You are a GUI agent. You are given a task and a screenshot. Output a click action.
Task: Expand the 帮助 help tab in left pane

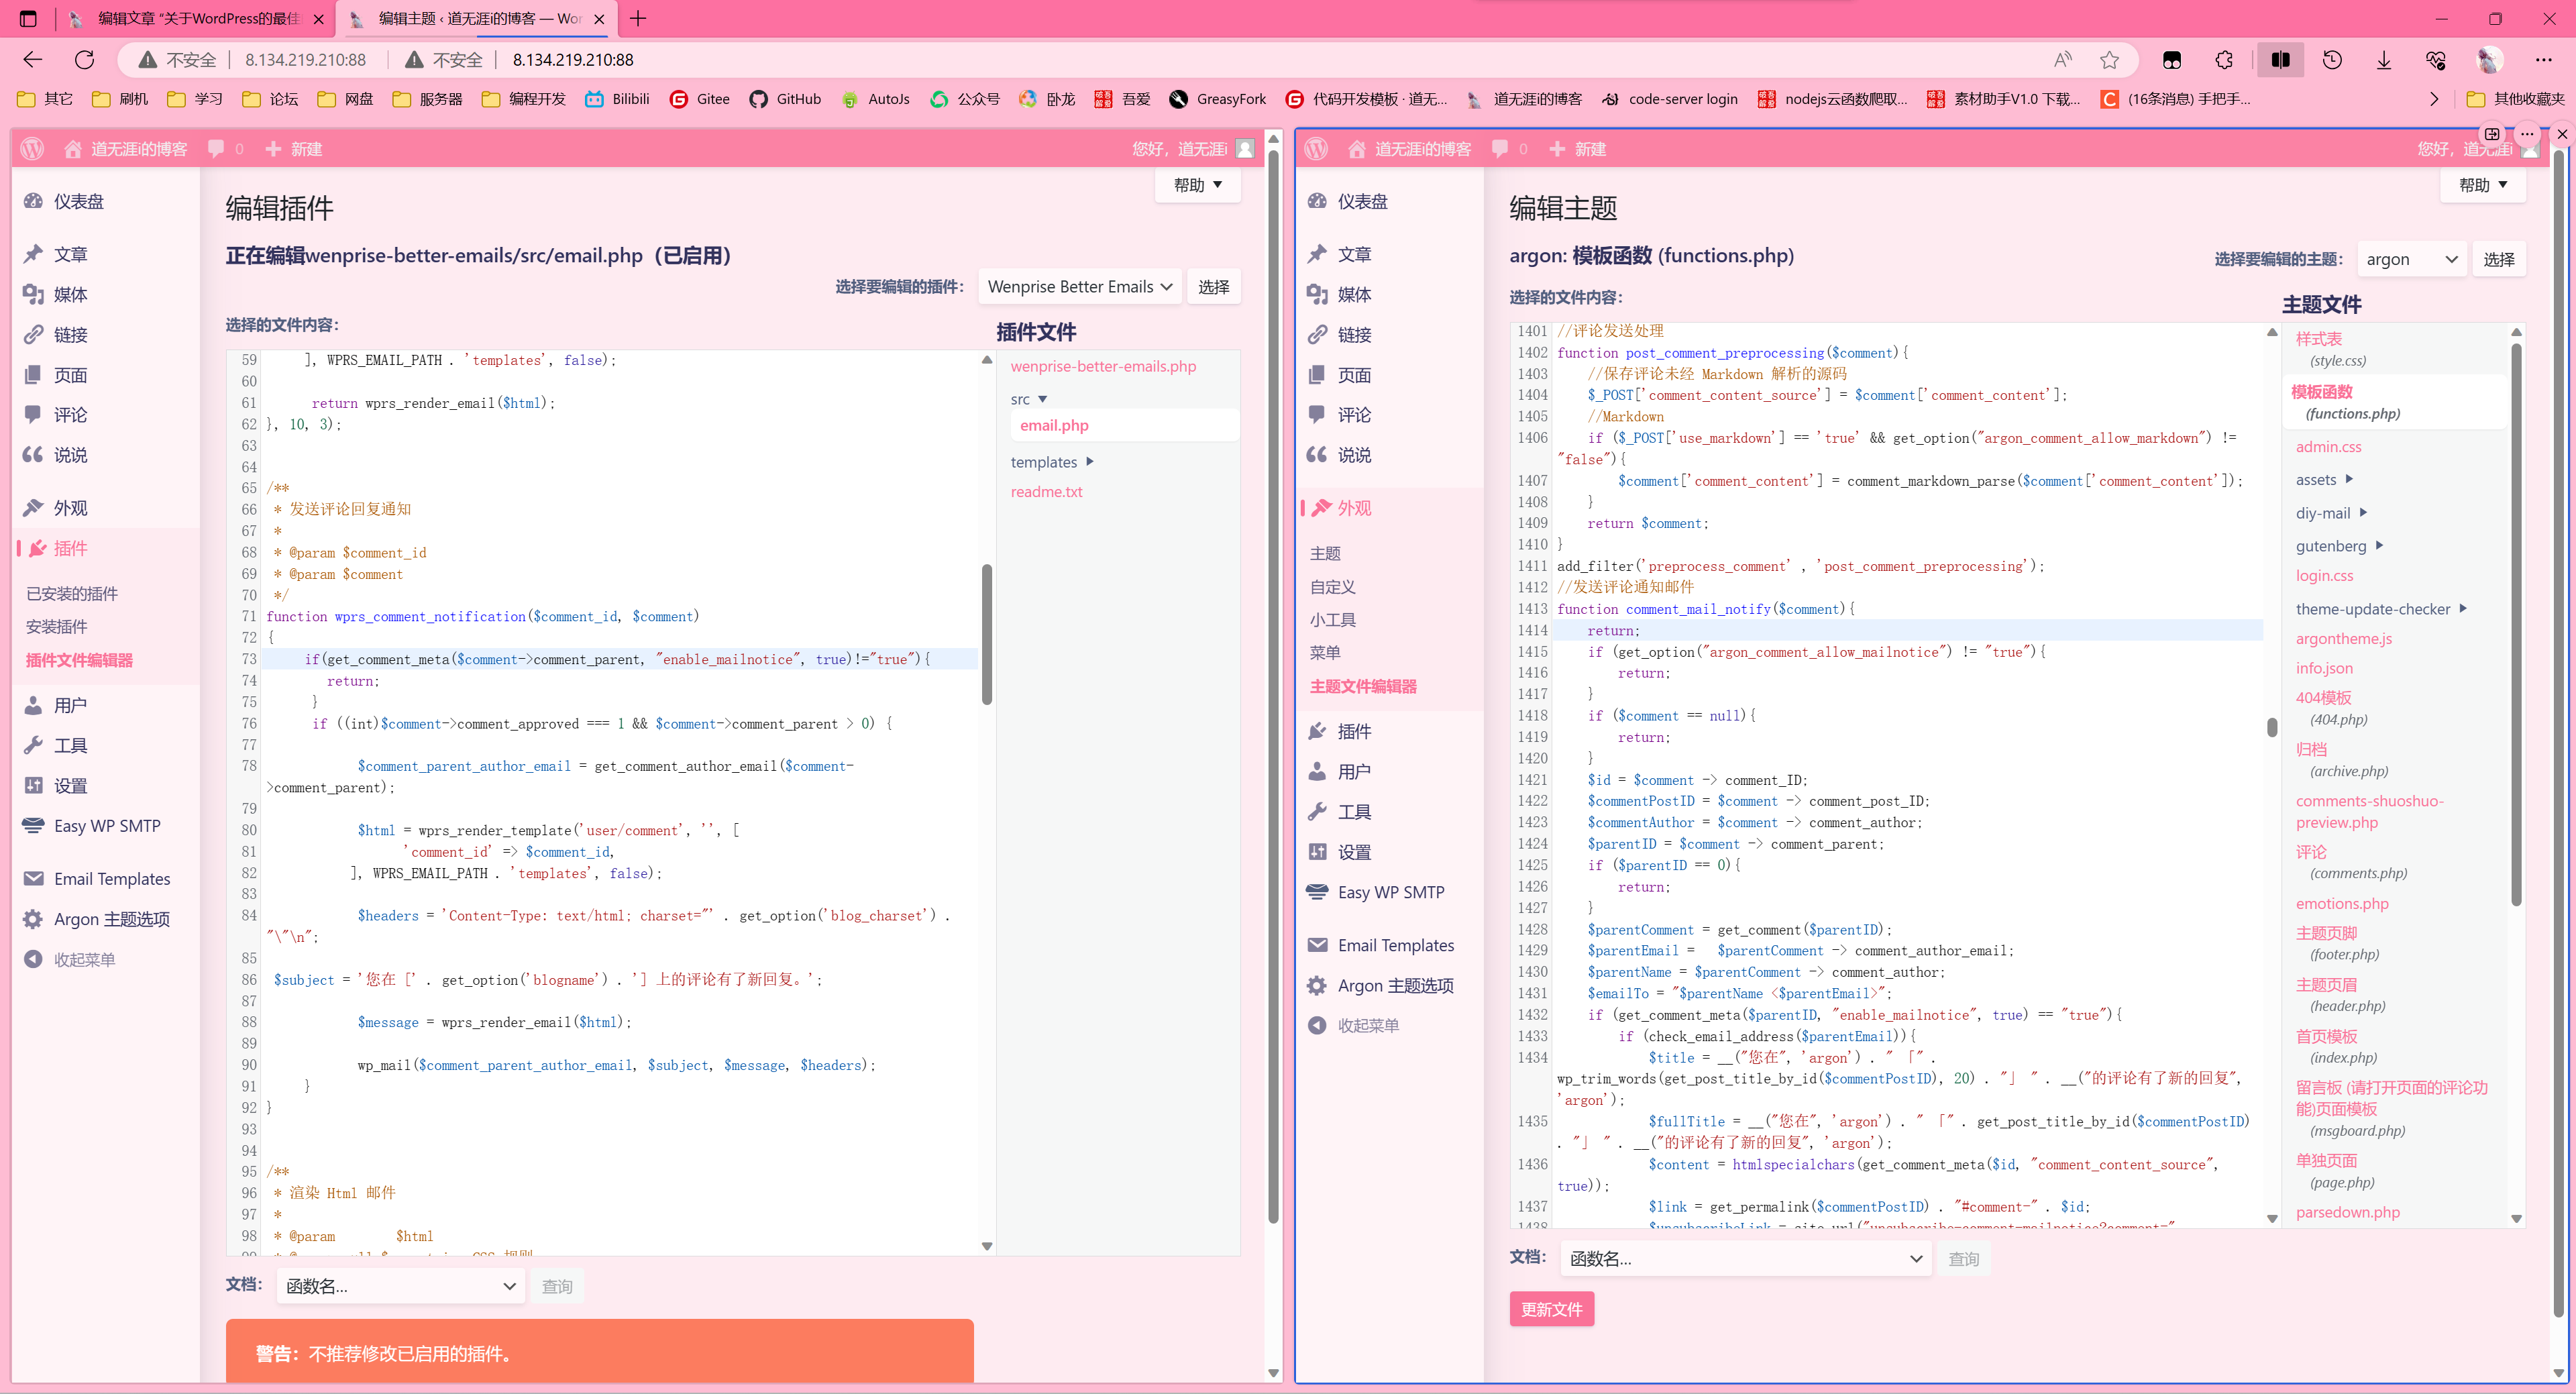coord(1197,185)
